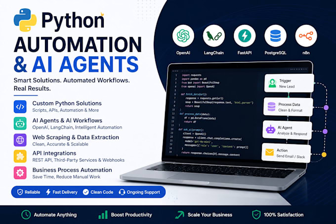Click the 'Process Data' card title
This screenshot has height=224, width=336.
[x=289, y=104]
